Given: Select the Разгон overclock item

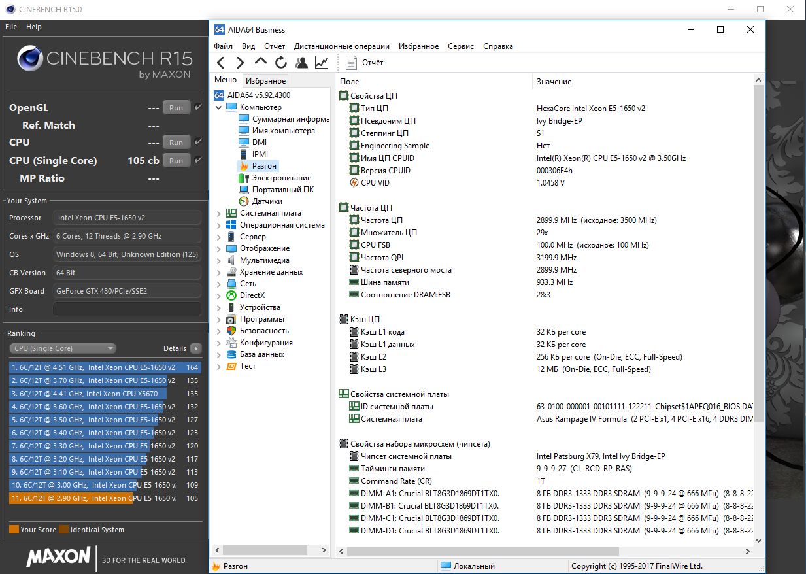Looking at the screenshot, I should click(x=258, y=166).
